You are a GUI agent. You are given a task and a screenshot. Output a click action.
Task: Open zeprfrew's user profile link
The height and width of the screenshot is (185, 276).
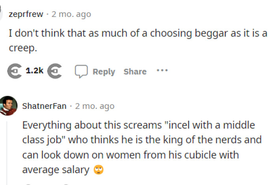pyautogui.click(x=26, y=14)
